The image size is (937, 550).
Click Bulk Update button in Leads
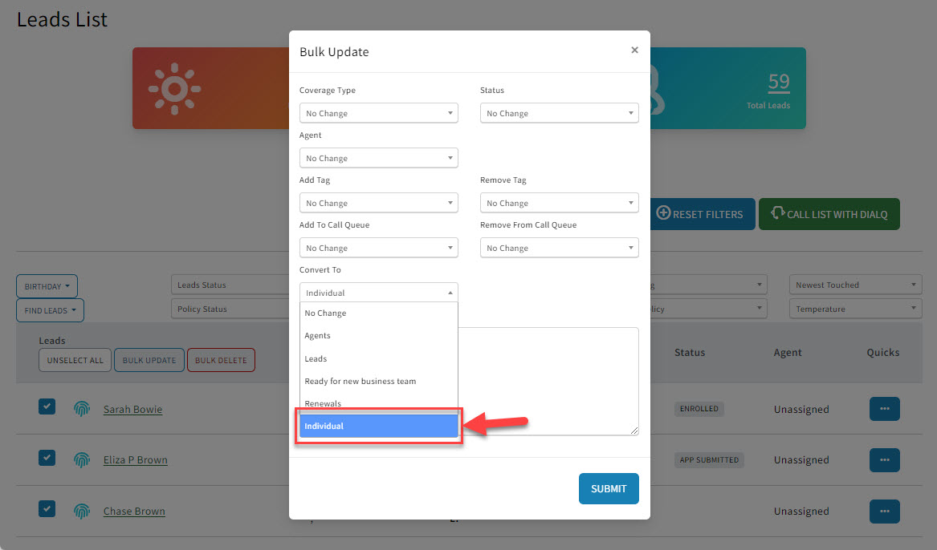[x=149, y=360]
